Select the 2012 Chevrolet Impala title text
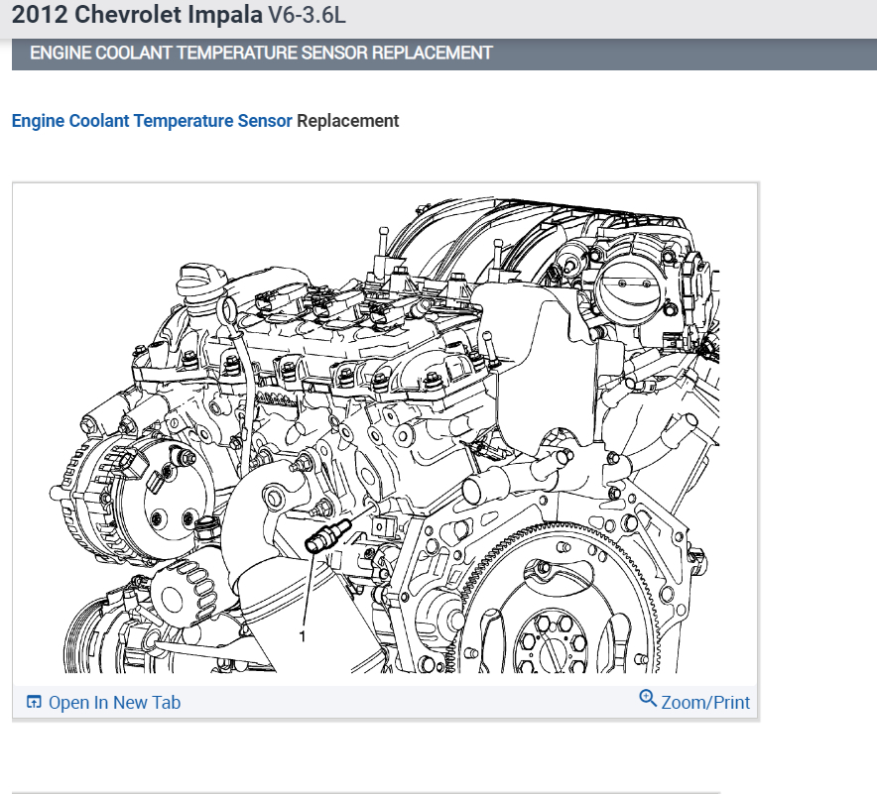 click(x=137, y=15)
